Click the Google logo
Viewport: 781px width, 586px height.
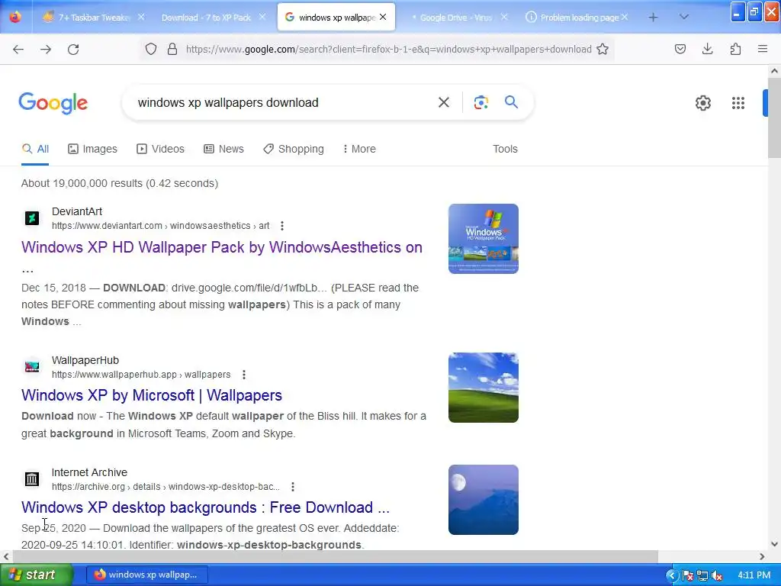point(53,103)
